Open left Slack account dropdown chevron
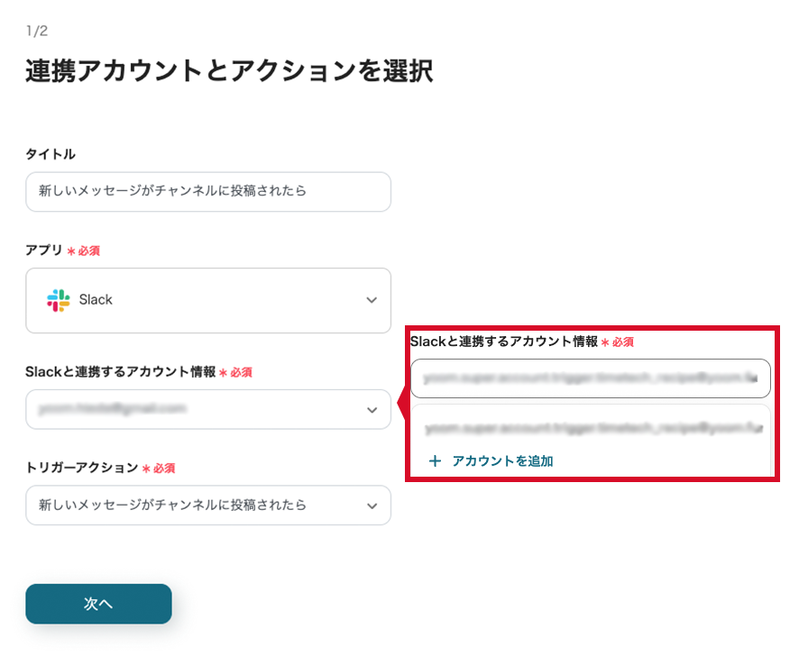 coord(372,410)
